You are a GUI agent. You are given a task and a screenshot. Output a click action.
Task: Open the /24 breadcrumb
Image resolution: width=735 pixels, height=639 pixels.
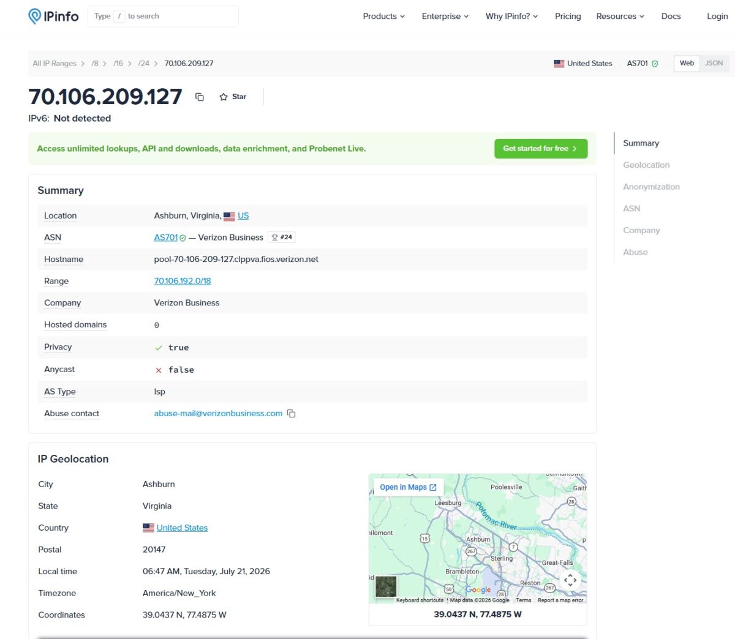(144, 64)
